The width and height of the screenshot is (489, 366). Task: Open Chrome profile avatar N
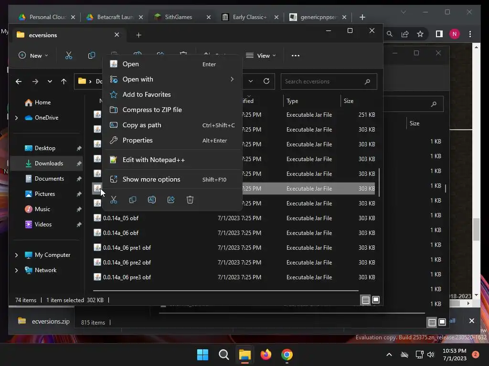[x=455, y=34]
